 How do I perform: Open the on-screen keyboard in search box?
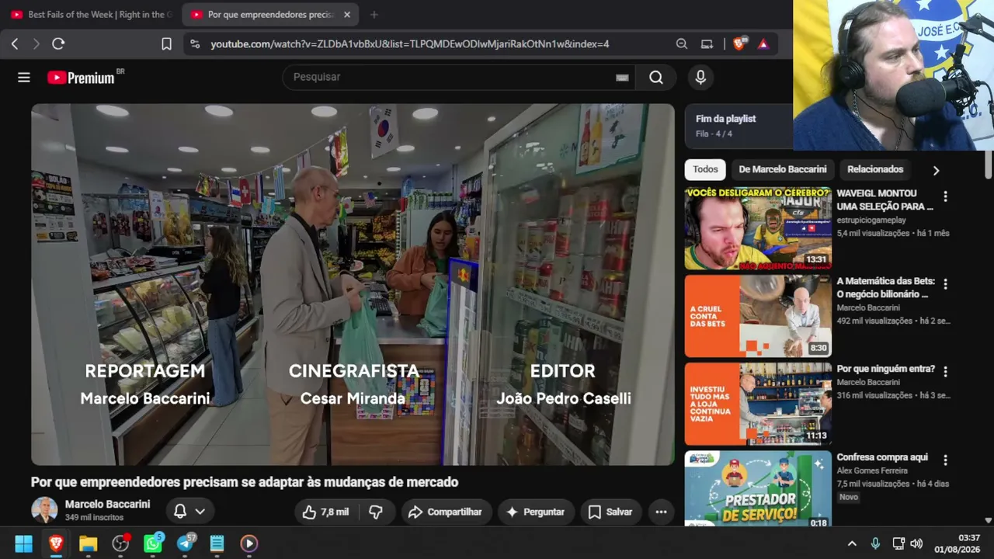[622, 77]
